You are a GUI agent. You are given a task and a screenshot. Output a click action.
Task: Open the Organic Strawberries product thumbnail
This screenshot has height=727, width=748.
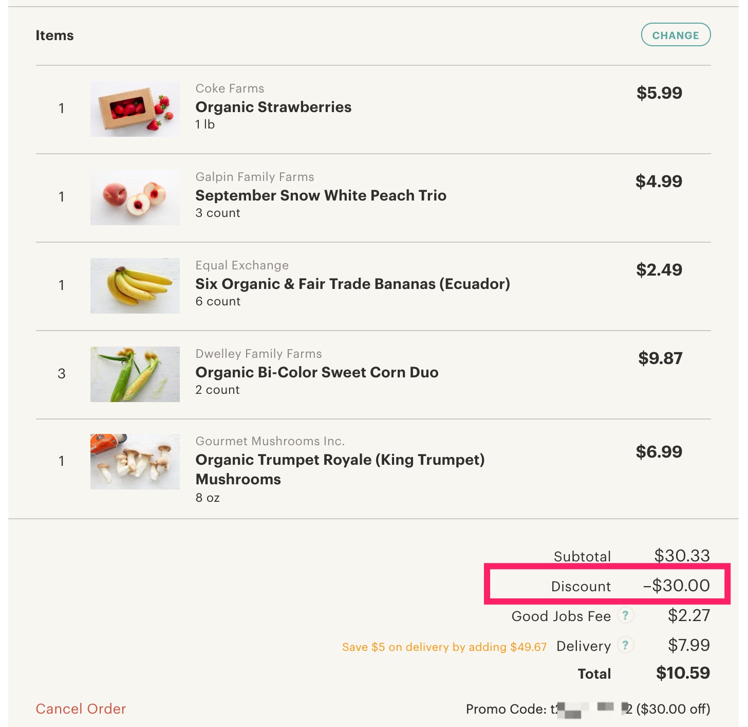coord(135,108)
